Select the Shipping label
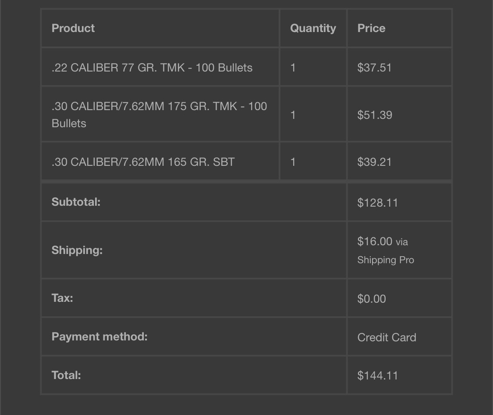 click(x=77, y=250)
